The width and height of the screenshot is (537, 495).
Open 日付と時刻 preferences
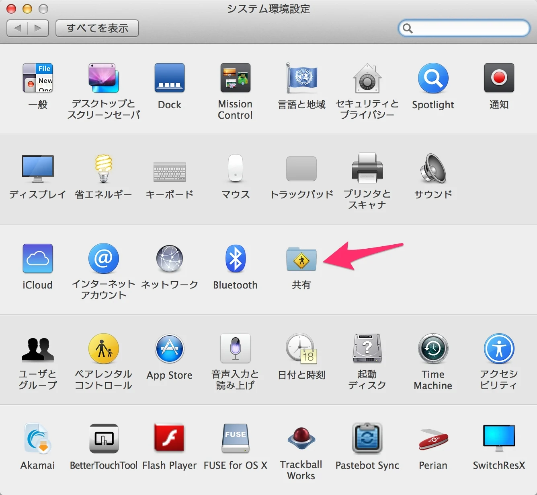pyautogui.click(x=301, y=349)
